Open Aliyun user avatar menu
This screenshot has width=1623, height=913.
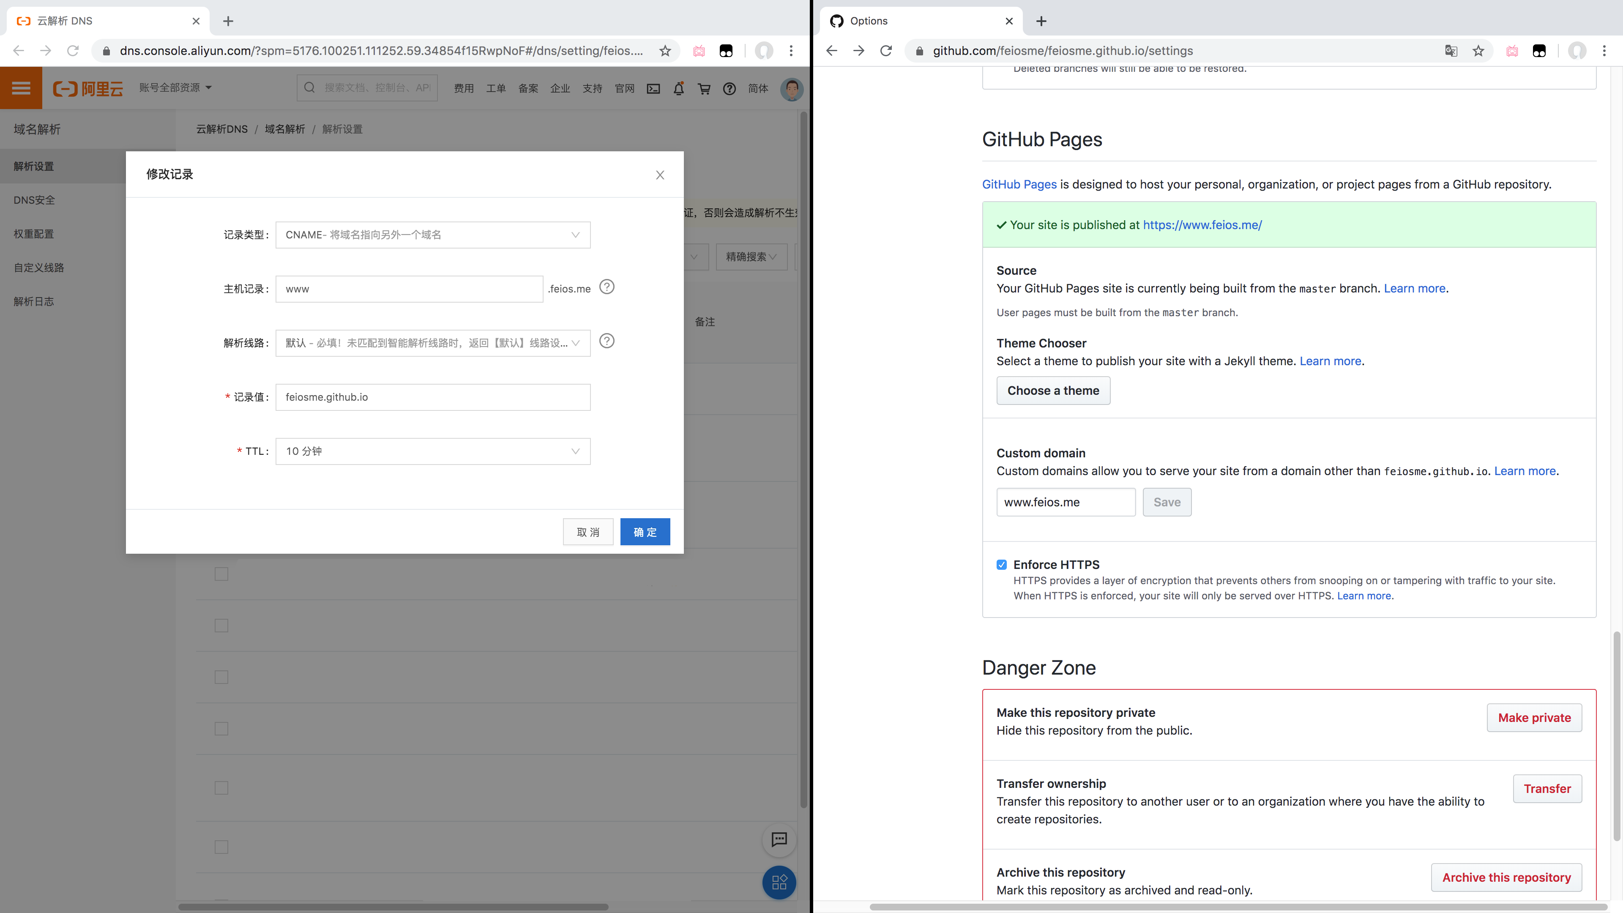(791, 89)
